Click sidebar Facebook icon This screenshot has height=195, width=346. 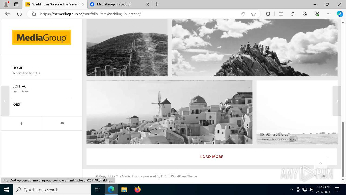click(x=21, y=123)
